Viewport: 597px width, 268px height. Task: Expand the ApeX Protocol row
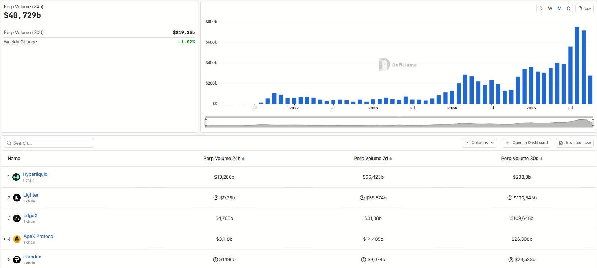4,239
